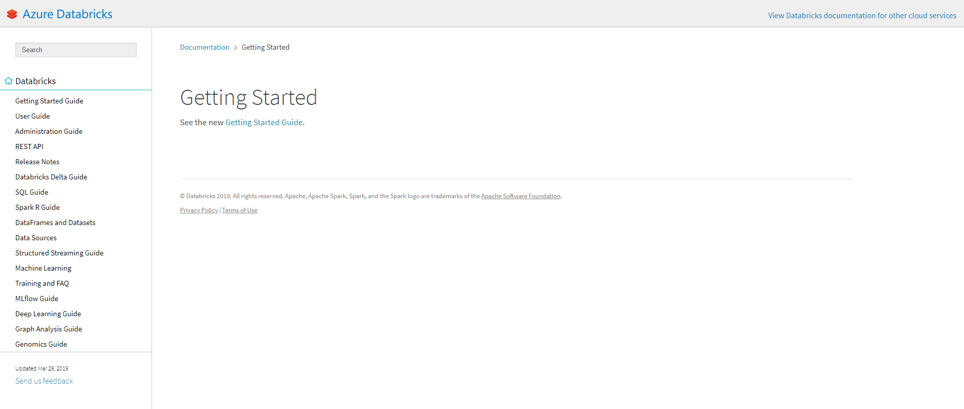Open the Terms of Use link
This screenshot has width=964, height=409.
240,210
